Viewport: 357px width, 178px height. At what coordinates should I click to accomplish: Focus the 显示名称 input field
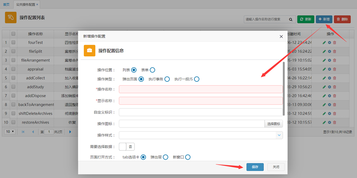pyautogui.click(x=201, y=101)
